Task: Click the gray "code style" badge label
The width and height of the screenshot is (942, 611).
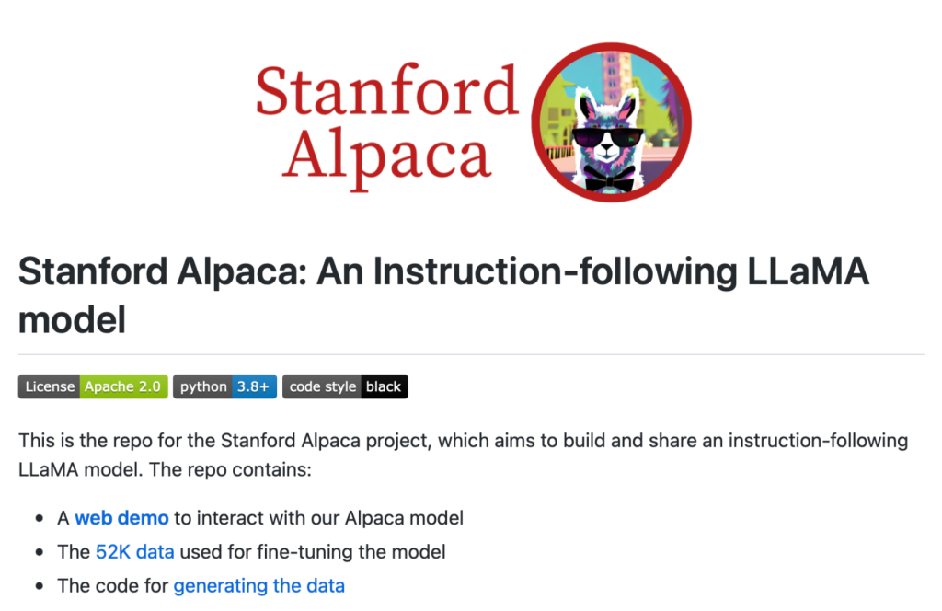Action: 322,386
